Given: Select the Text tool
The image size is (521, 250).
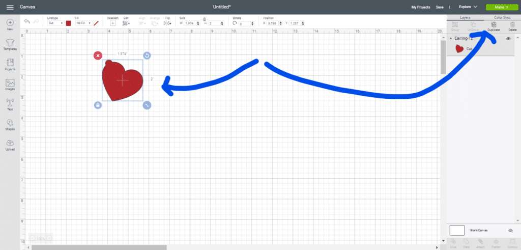Looking at the screenshot, I should [x=10, y=104].
